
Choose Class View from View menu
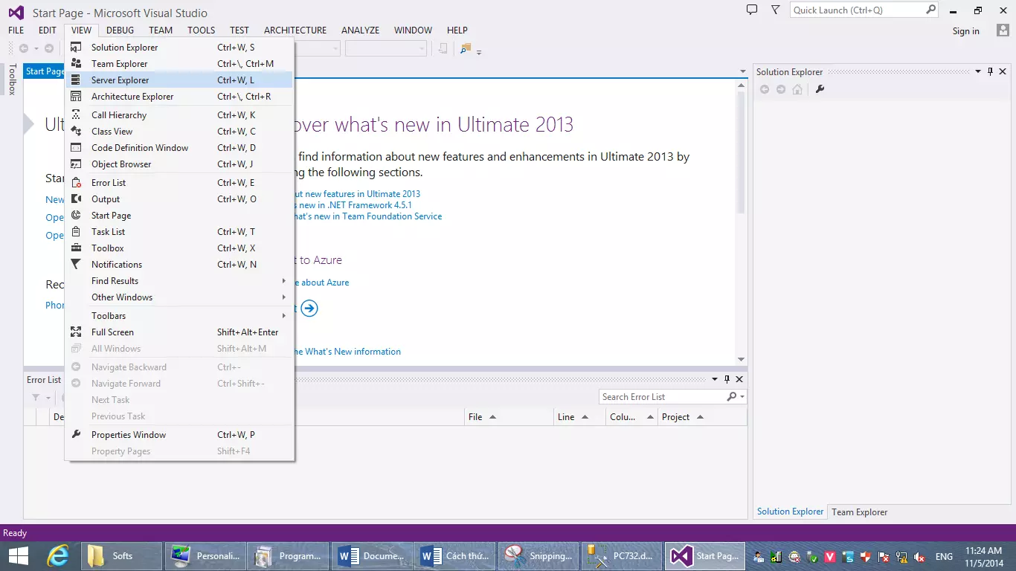coord(180,132)
